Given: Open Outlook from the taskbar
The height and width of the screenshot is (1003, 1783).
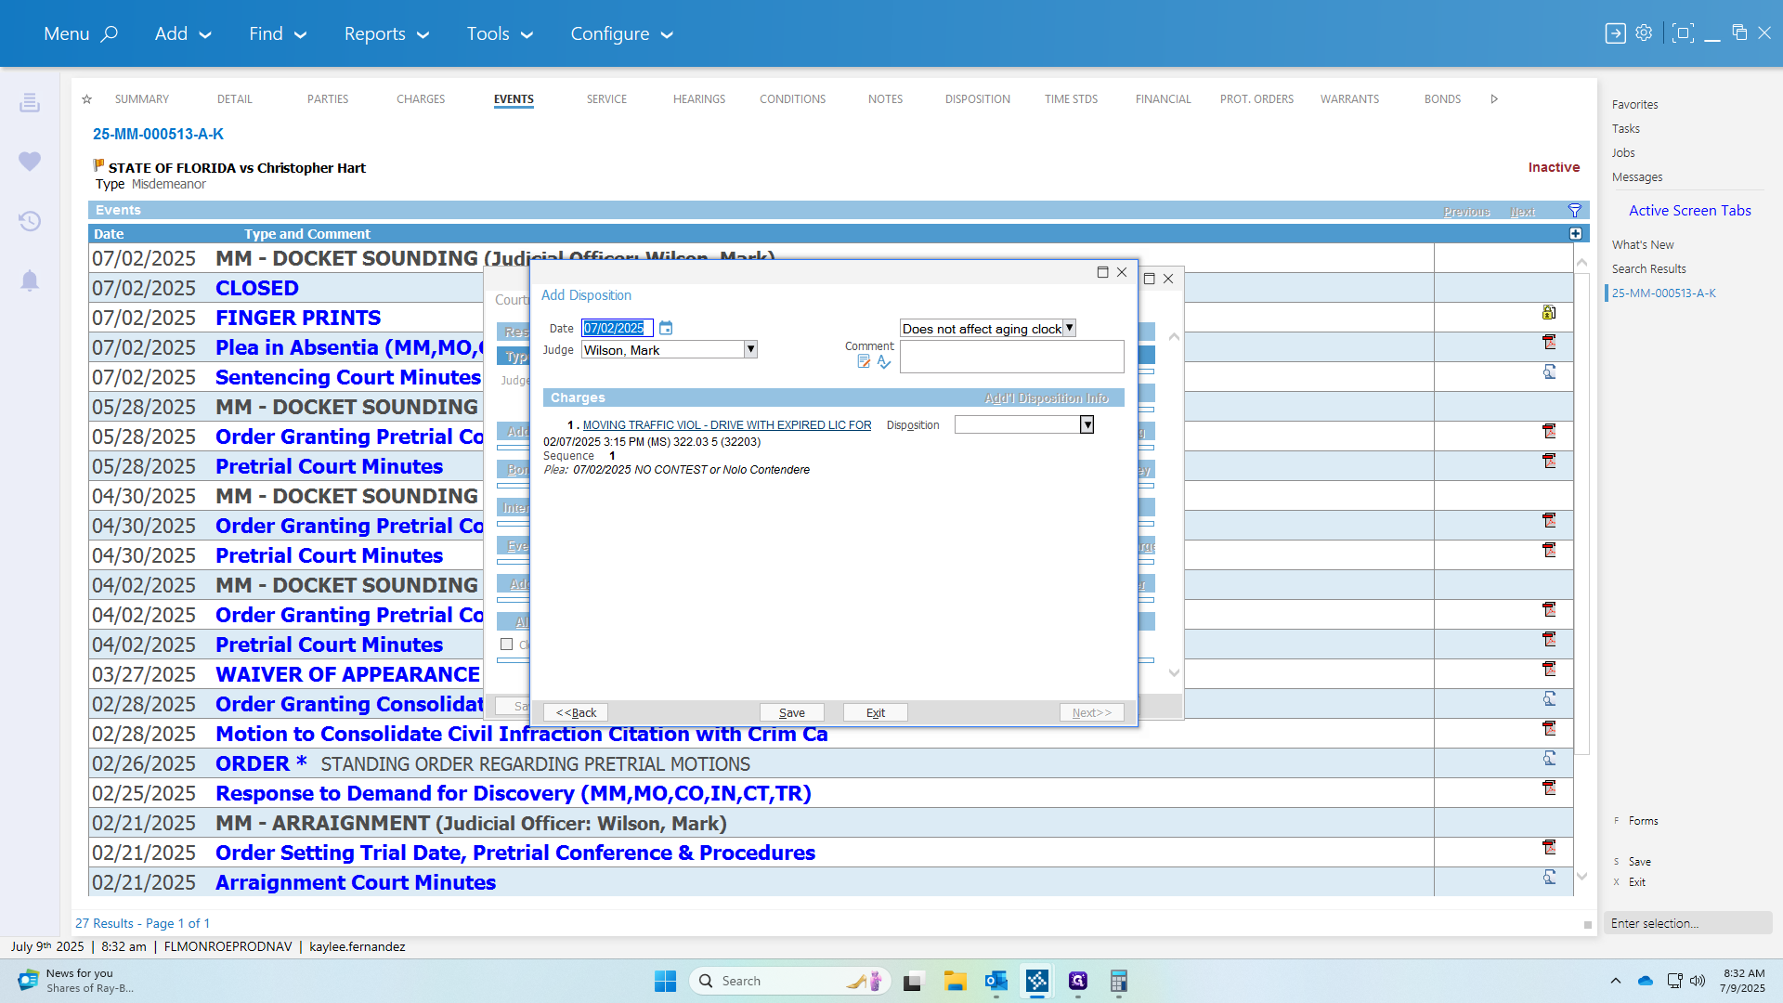Looking at the screenshot, I should click(996, 981).
